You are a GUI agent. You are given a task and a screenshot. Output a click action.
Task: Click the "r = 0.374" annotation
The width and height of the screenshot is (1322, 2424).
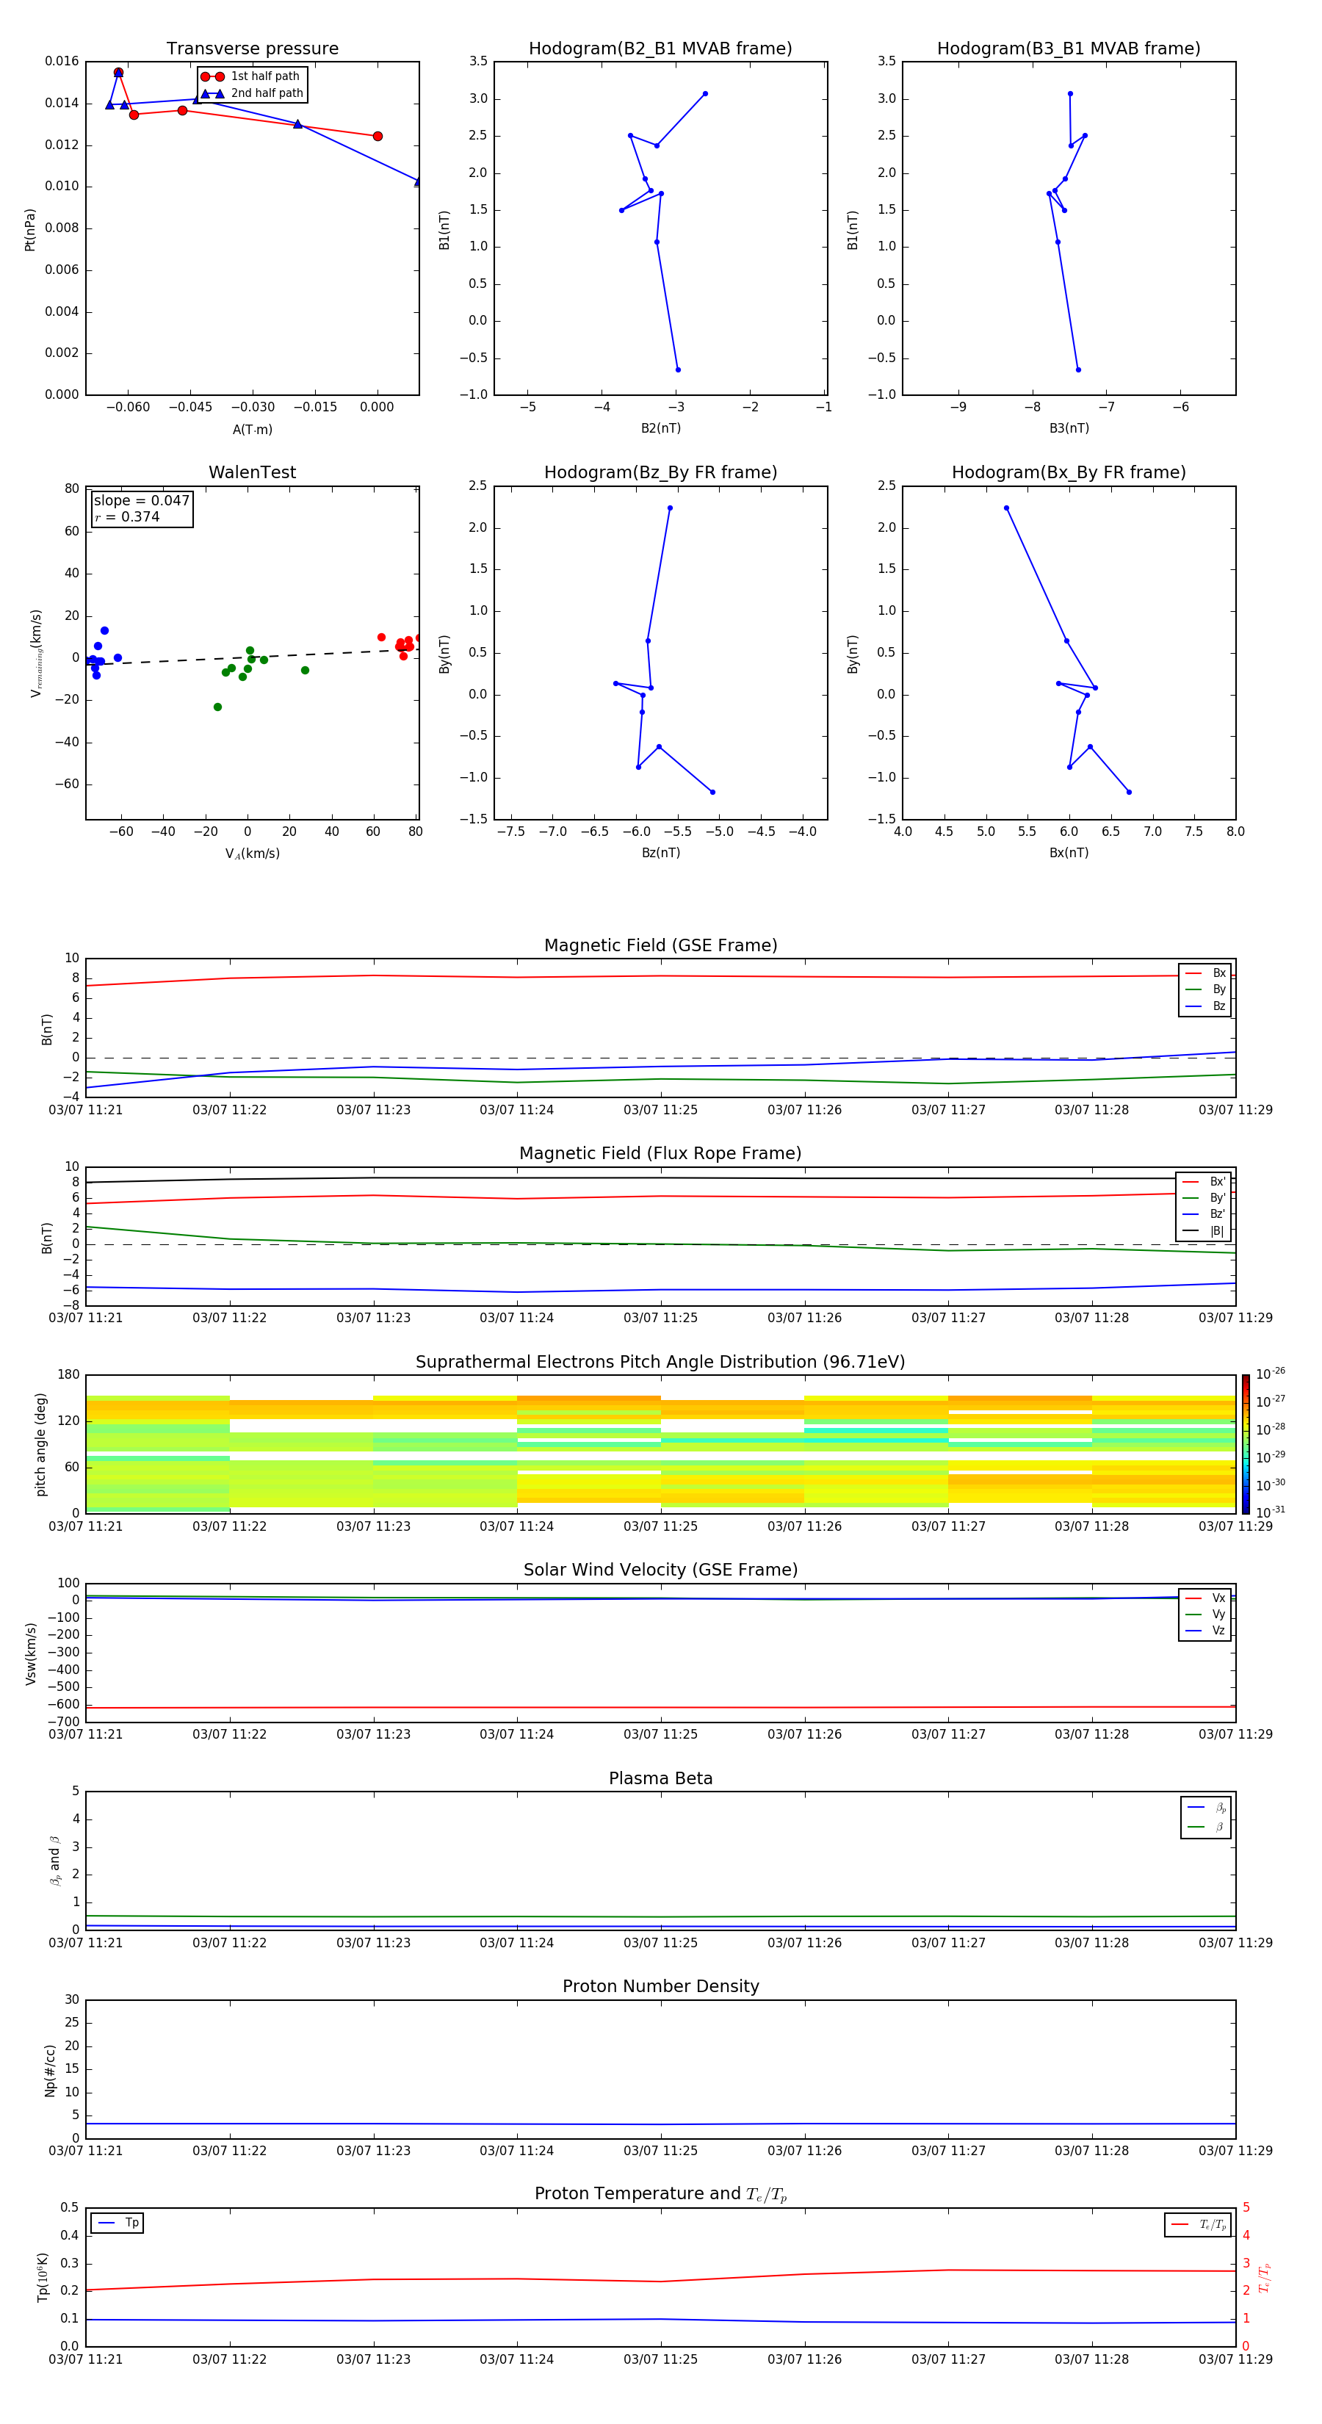coord(127,516)
